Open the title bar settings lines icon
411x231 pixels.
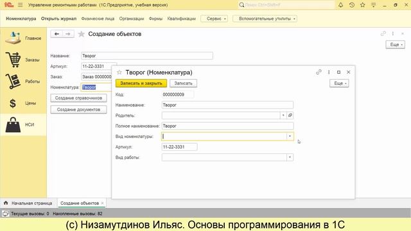tap(374, 4)
